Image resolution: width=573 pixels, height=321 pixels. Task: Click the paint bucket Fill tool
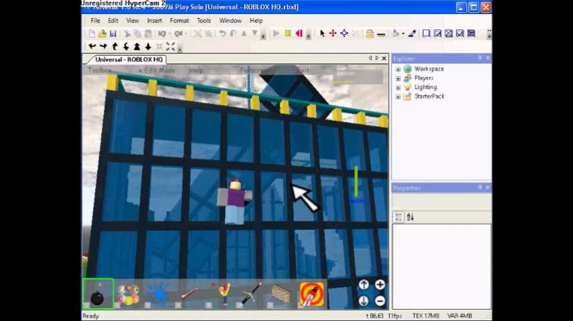(x=396, y=33)
